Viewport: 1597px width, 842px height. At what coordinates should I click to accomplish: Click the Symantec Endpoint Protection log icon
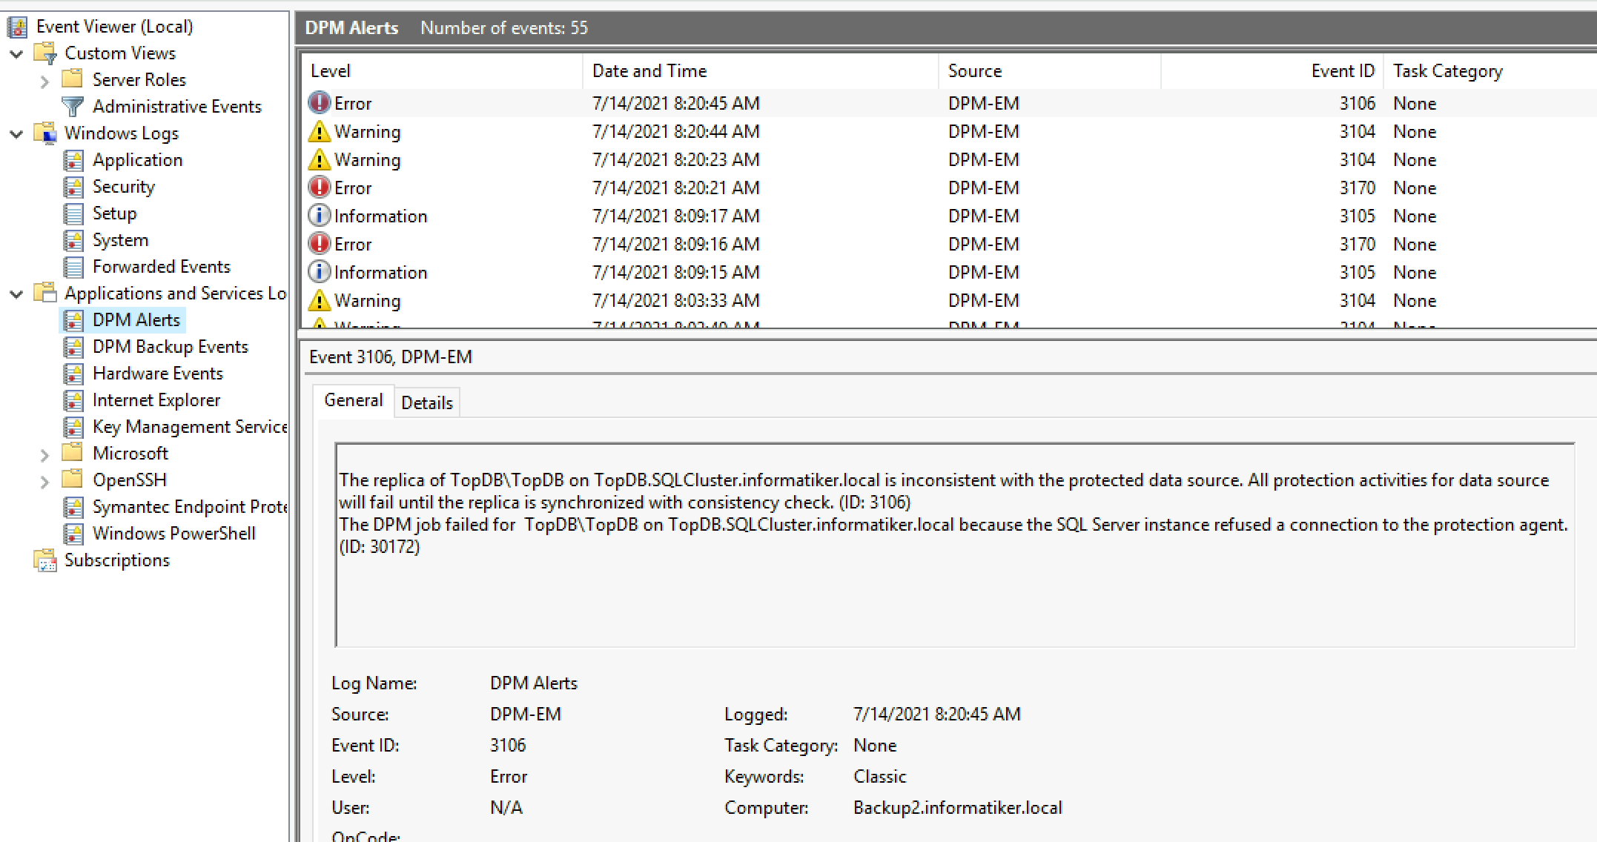(73, 507)
